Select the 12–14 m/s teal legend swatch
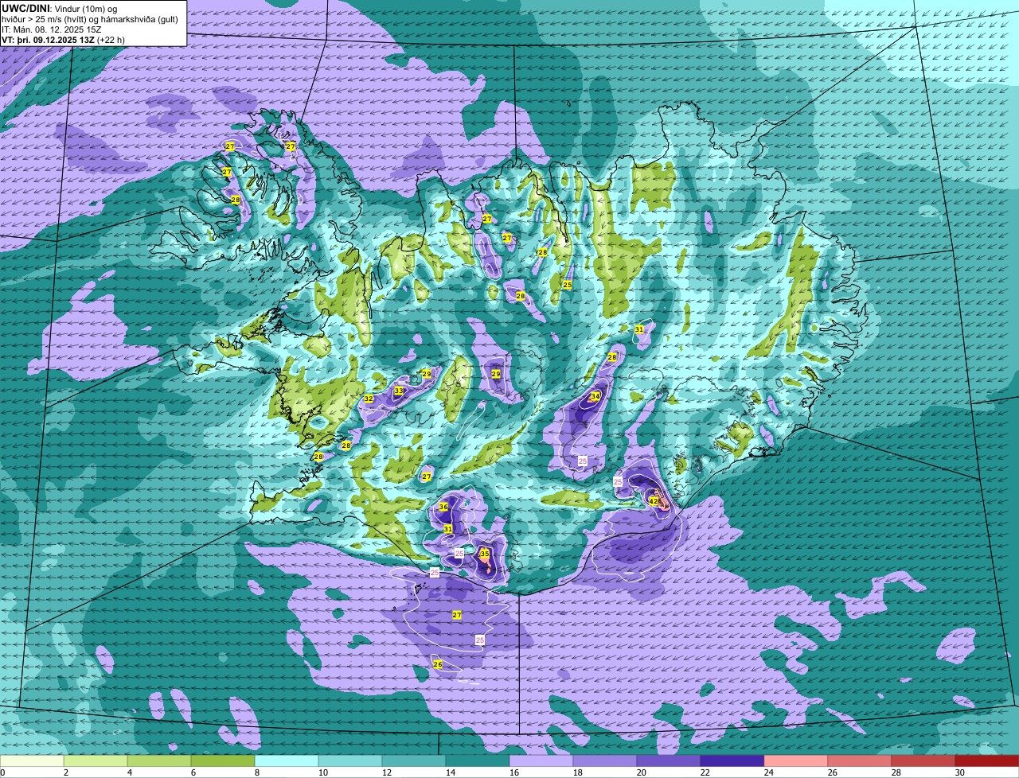The width and height of the screenshot is (1019, 778). coord(414,761)
